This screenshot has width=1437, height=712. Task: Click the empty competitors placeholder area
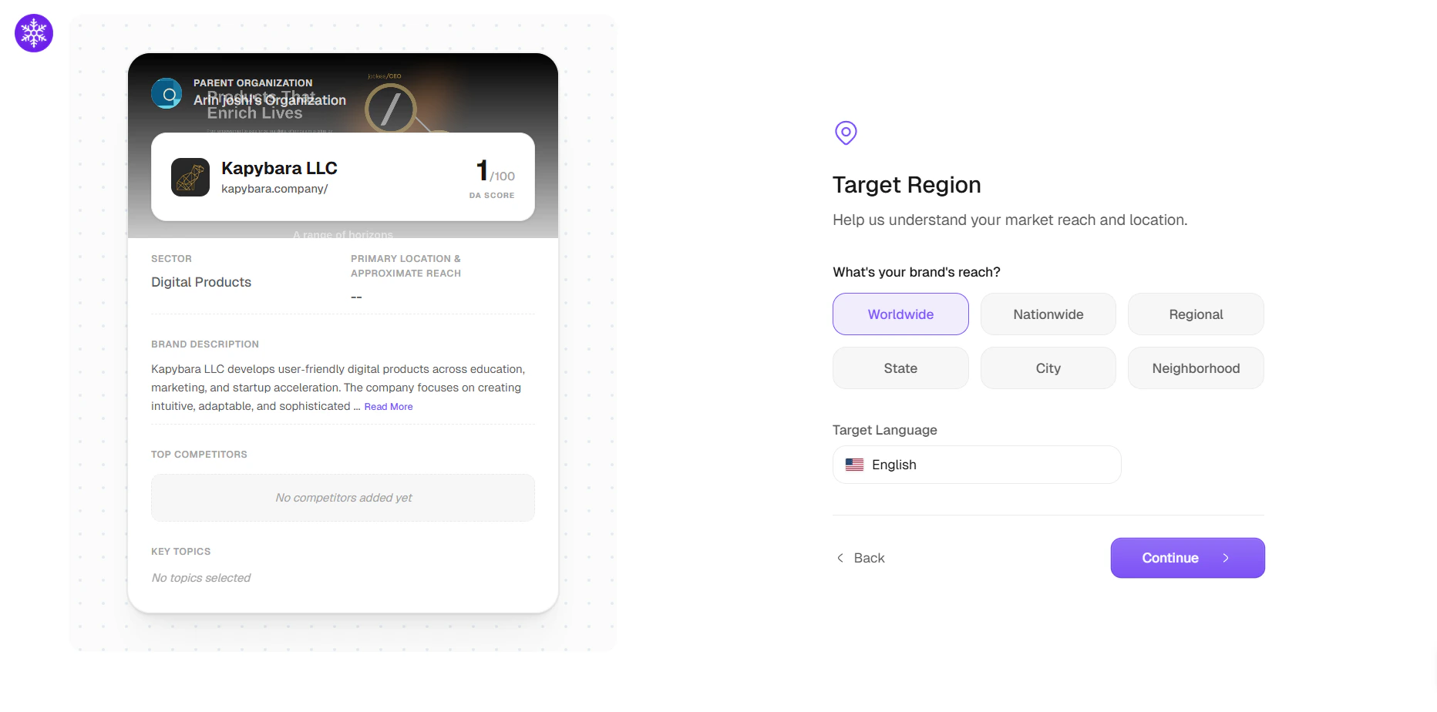click(343, 497)
